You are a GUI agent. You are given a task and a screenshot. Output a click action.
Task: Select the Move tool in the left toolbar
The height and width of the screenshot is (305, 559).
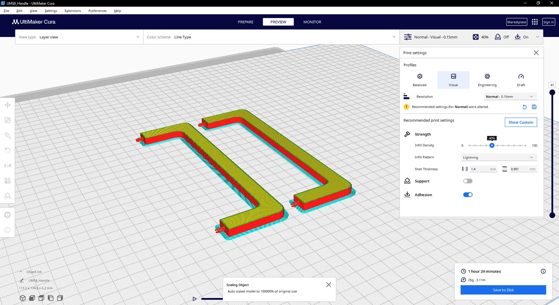tap(7, 105)
